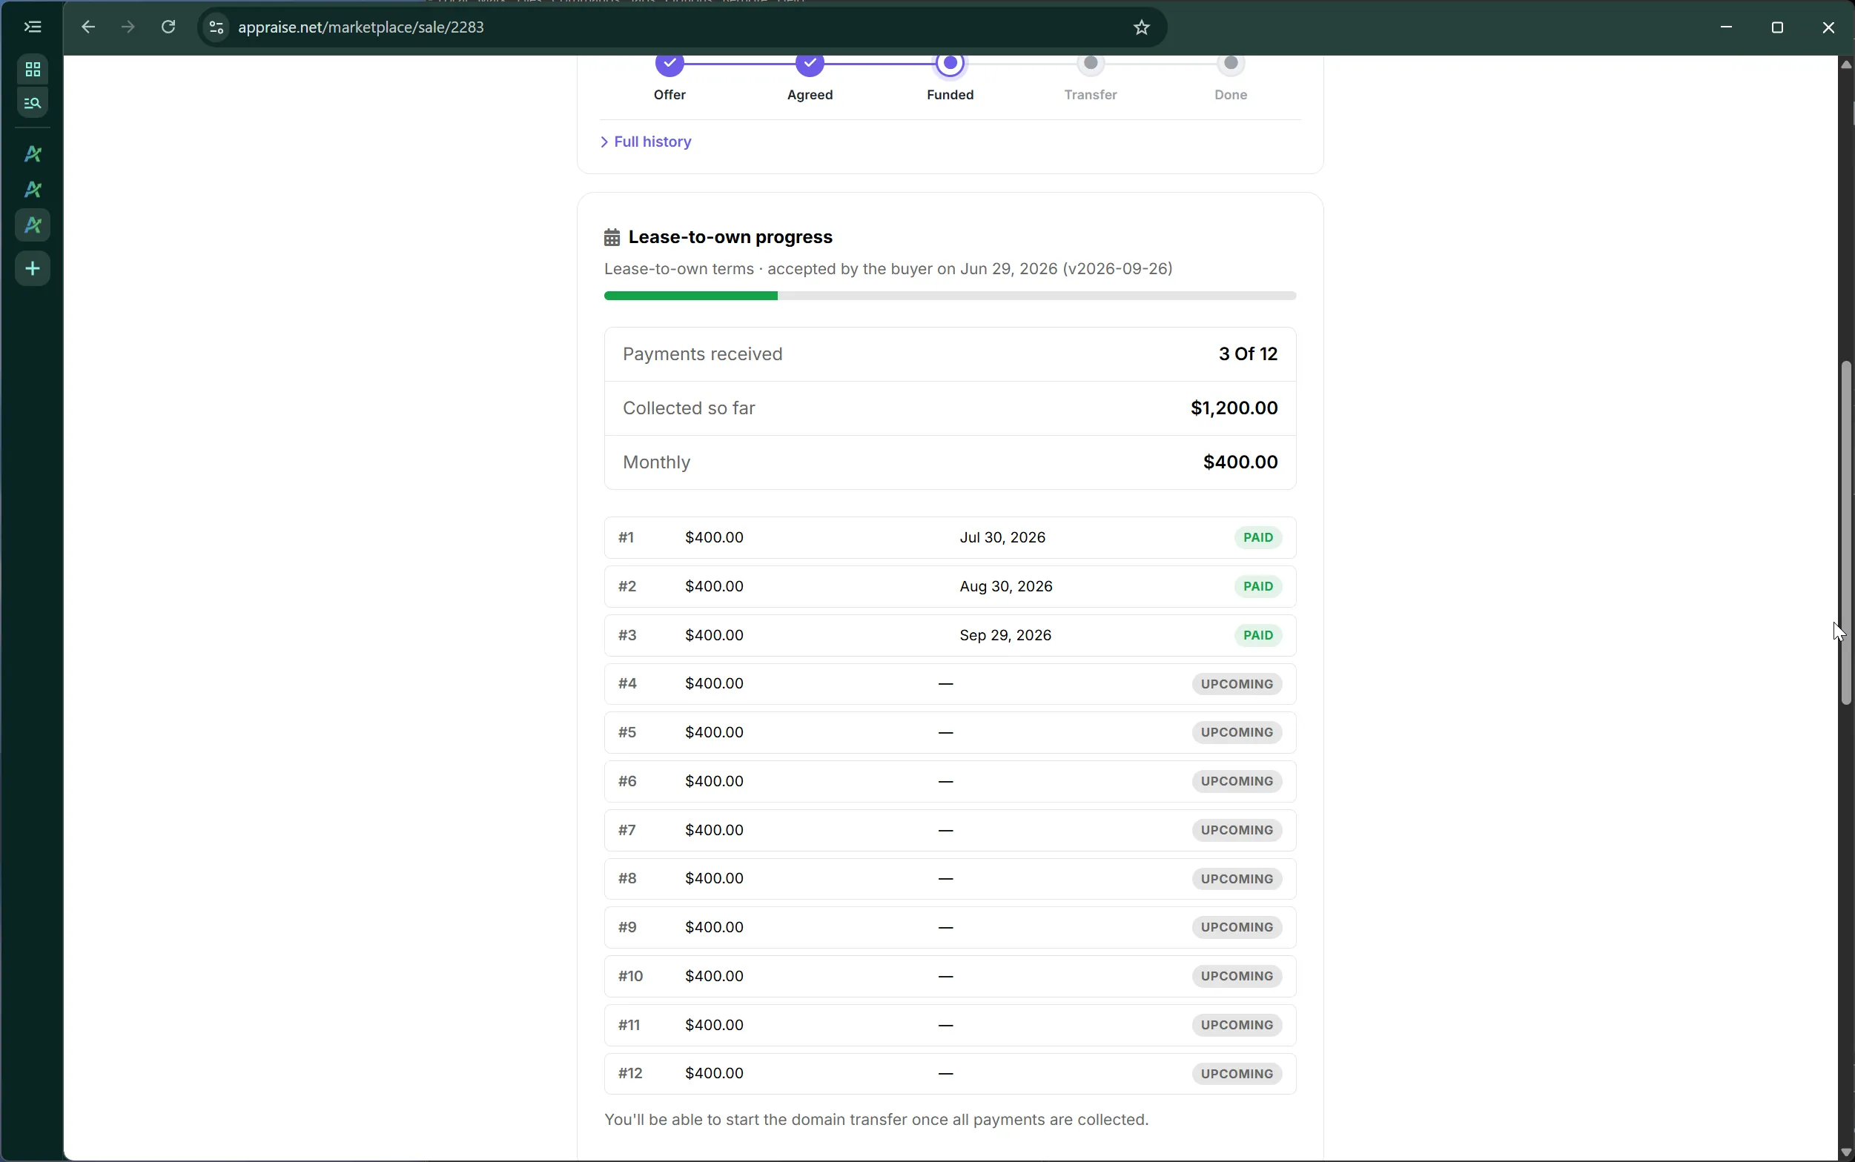Click the UPCOMING badge on payment #12
This screenshot has height=1162, width=1855.
(x=1236, y=1075)
